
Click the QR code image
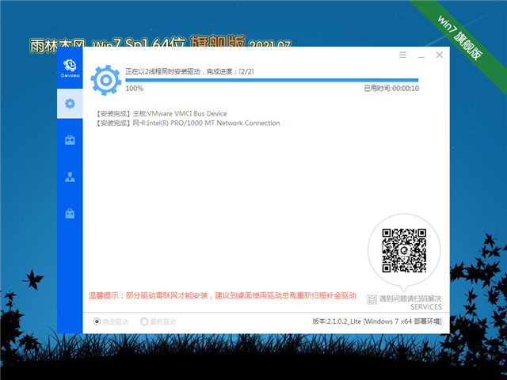coord(404,251)
